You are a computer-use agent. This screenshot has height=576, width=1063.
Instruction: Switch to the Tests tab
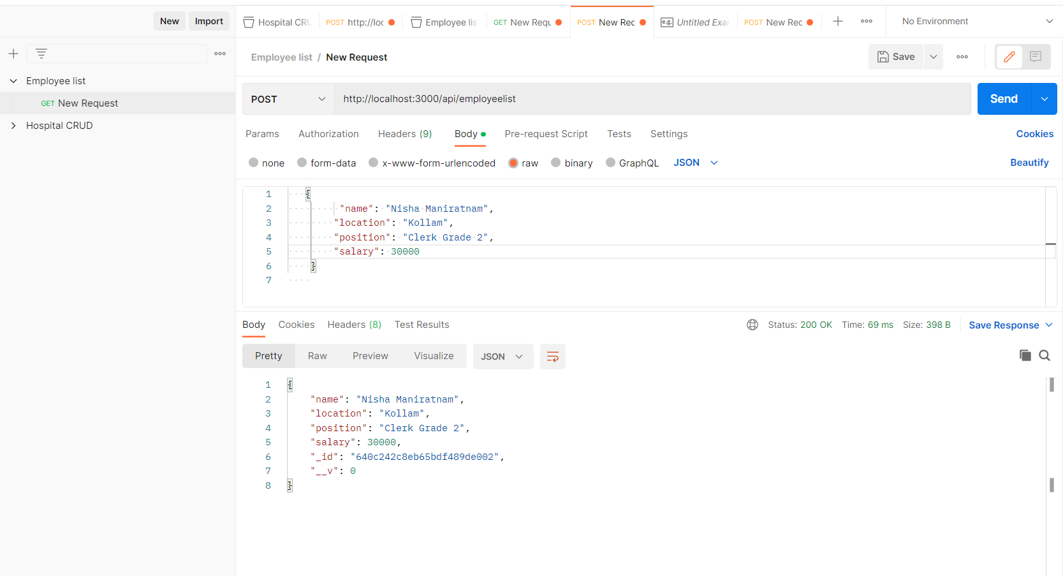tap(619, 134)
